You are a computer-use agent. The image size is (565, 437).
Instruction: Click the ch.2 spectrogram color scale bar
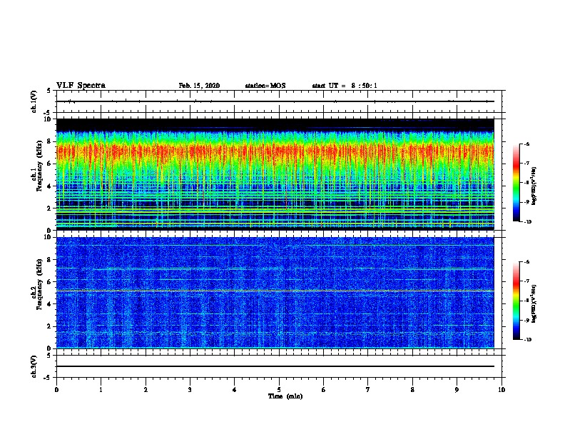tap(516, 301)
